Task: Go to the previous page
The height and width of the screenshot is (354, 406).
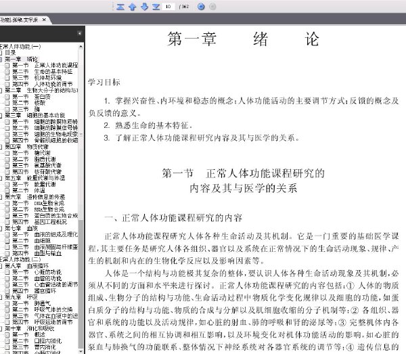Action: [133, 7]
